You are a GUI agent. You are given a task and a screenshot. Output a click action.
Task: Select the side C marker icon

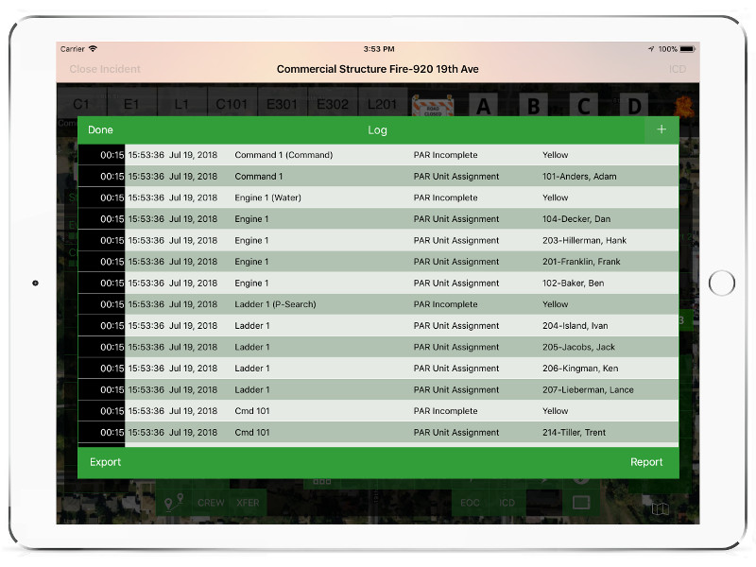[x=584, y=105]
